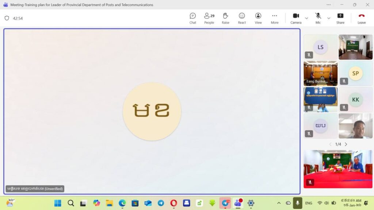Image resolution: width=374 pixels, height=210 pixels.
Task: Unmute the Mic
Action: point(318,18)
